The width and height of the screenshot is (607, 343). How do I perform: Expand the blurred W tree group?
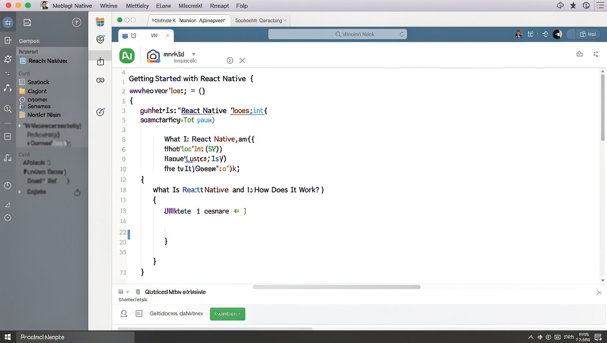pyautogui.click(x=20, y=126)
